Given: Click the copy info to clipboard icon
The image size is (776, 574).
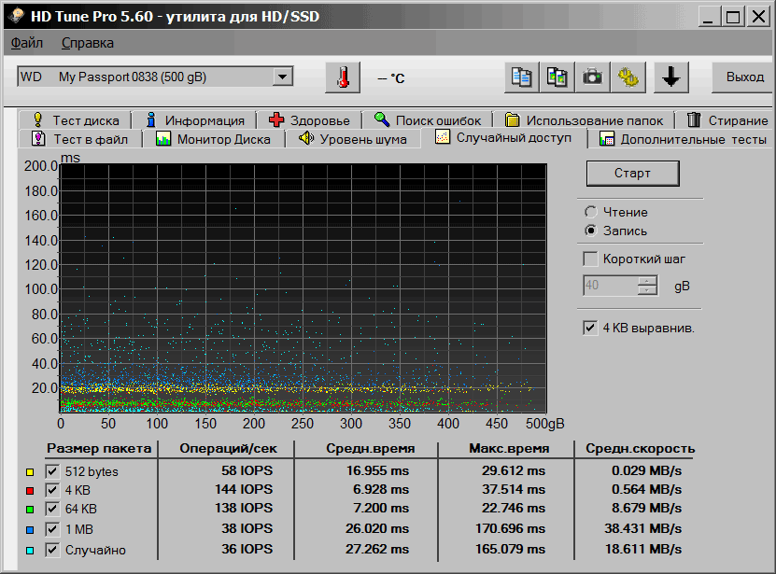Looking at the screenshot, I should [522, 77].
